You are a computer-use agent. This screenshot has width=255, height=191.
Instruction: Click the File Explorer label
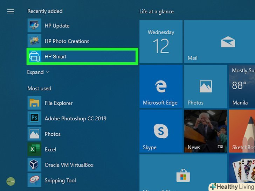[x=58, y=103]
